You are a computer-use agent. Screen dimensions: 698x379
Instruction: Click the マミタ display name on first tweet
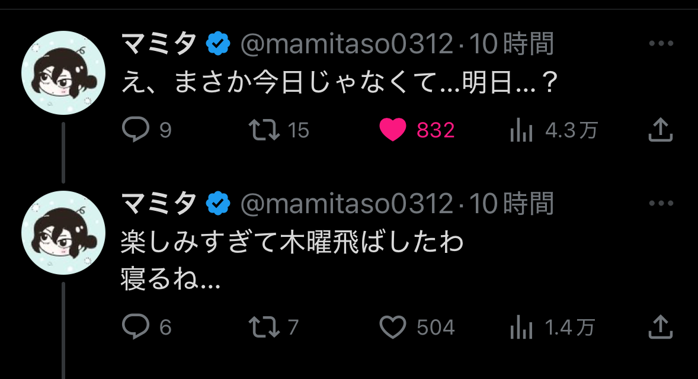(x=159, y=44)
